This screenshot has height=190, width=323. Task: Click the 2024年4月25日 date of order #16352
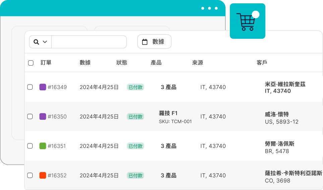(99, 175)
